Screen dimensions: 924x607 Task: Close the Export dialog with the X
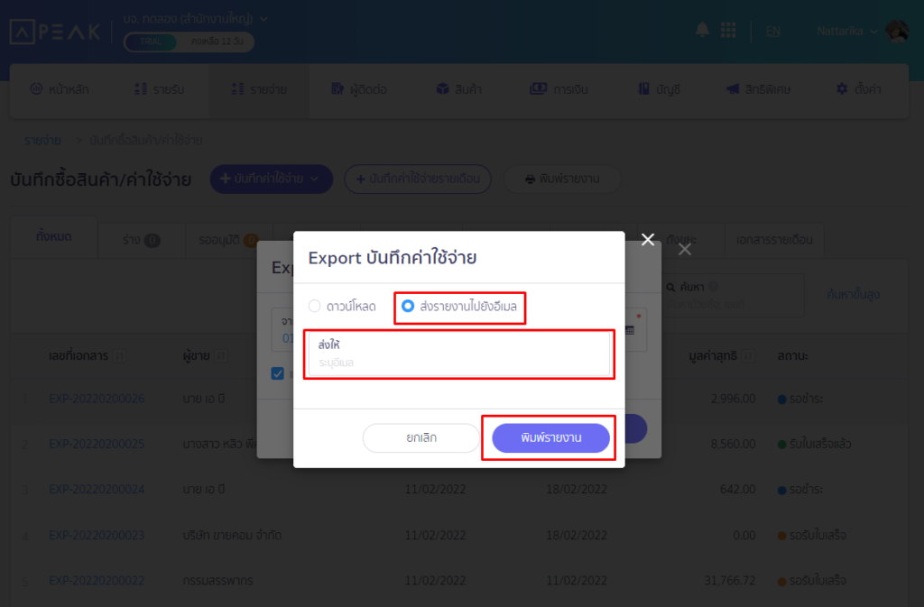point(647,239)
